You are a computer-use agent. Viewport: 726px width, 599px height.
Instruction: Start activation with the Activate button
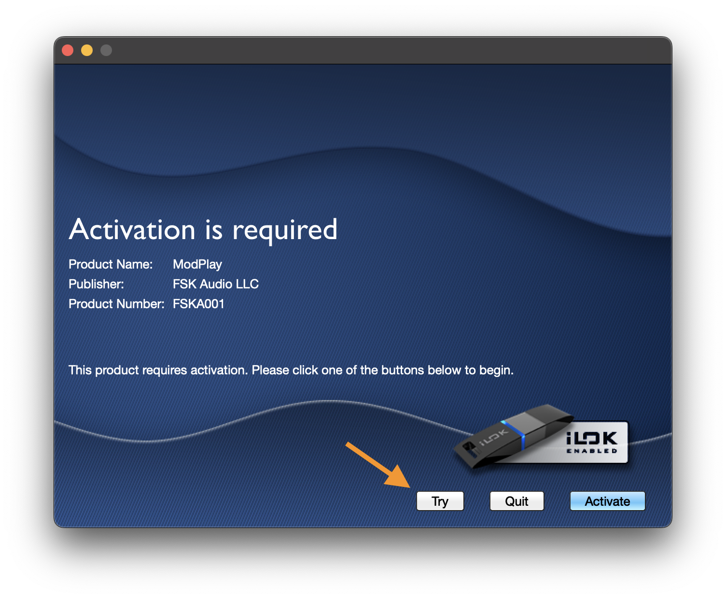(607, 501)
